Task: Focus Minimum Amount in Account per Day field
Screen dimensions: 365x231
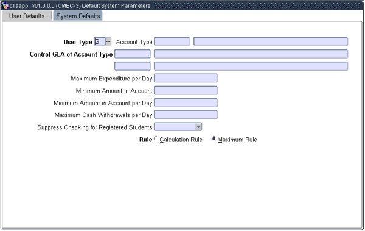Action: coord(186,102)
